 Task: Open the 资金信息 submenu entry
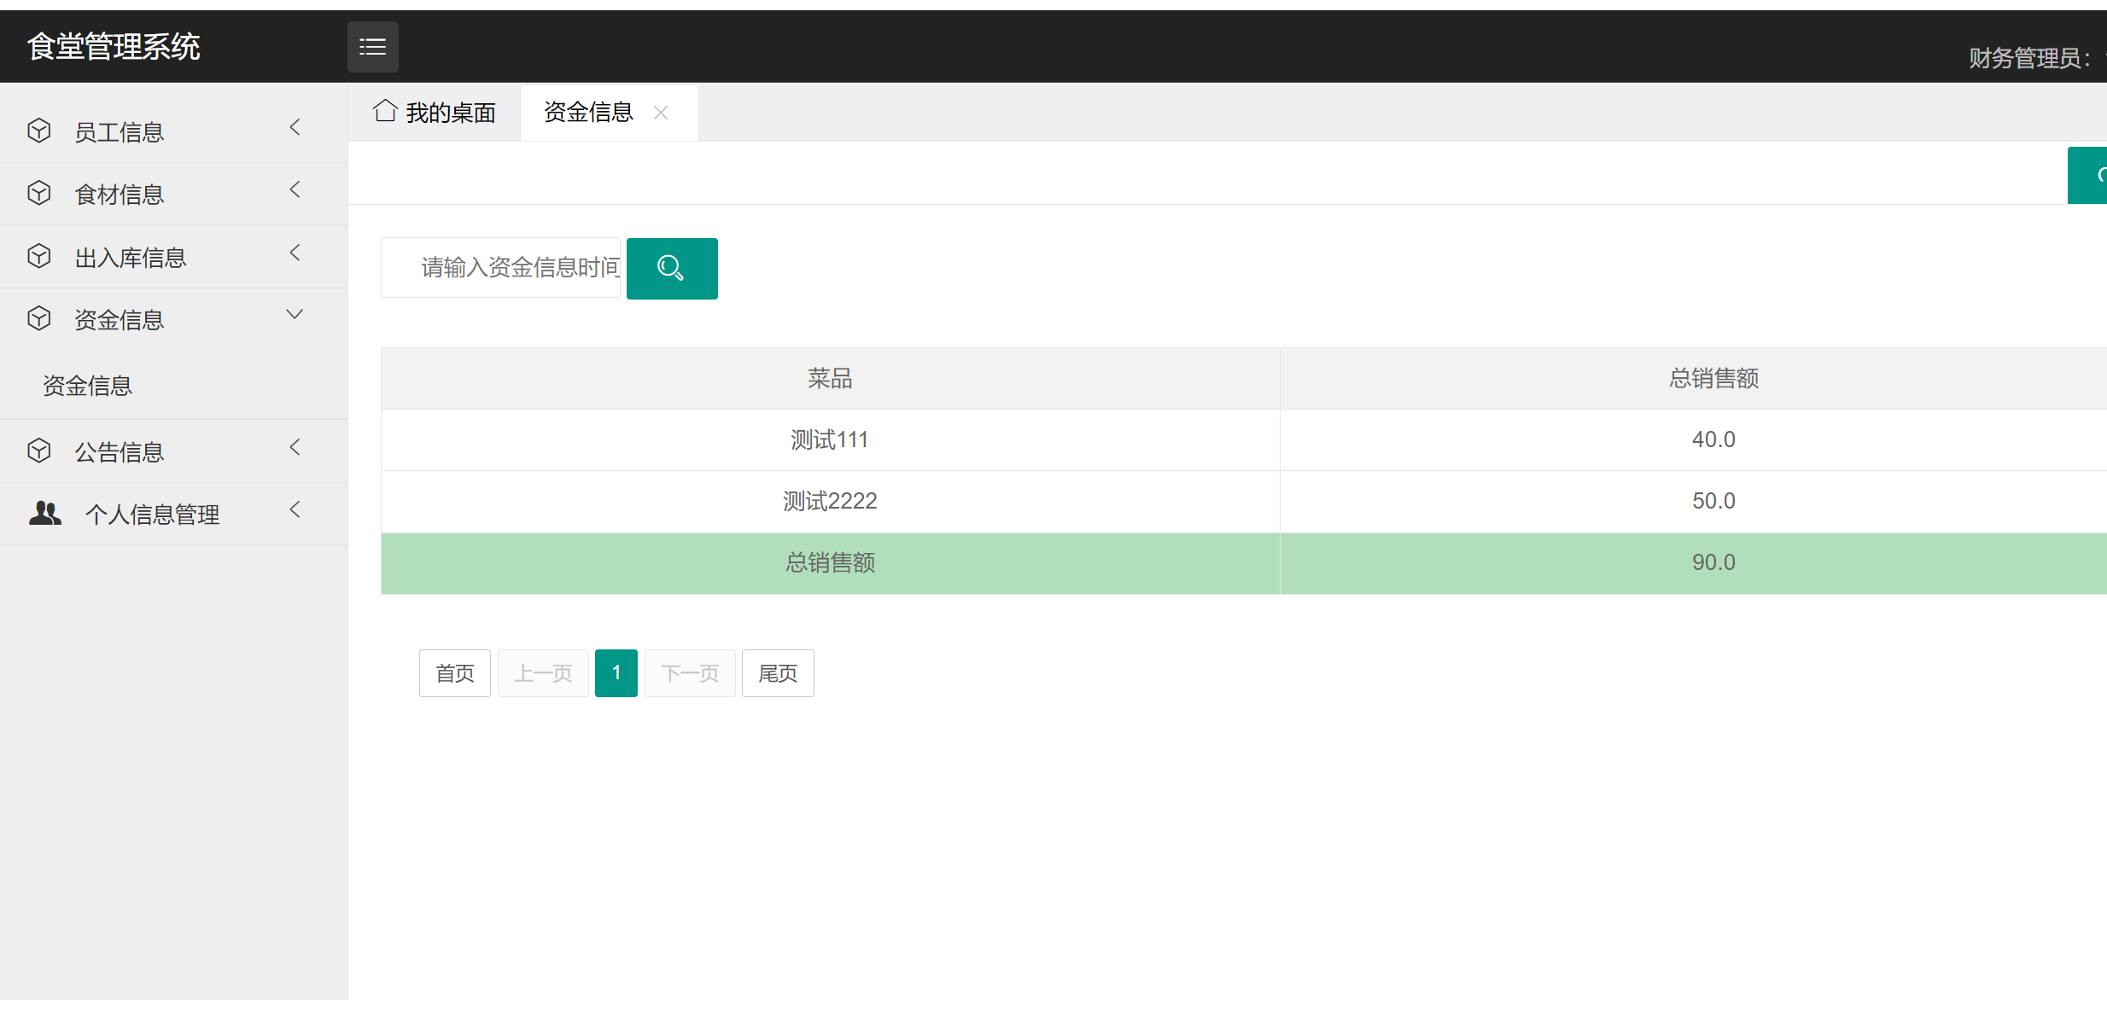tap(87, 385)
